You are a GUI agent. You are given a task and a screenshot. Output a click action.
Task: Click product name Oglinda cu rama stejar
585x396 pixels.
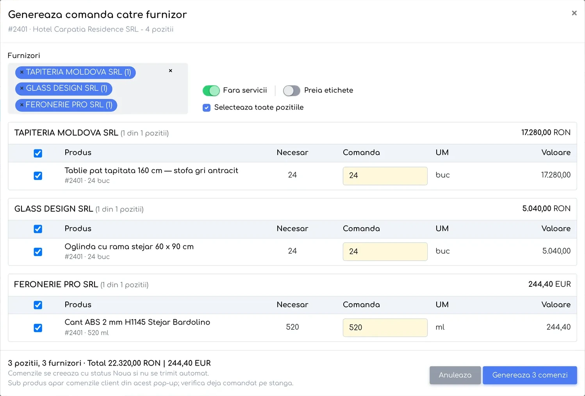pos(129,247)
